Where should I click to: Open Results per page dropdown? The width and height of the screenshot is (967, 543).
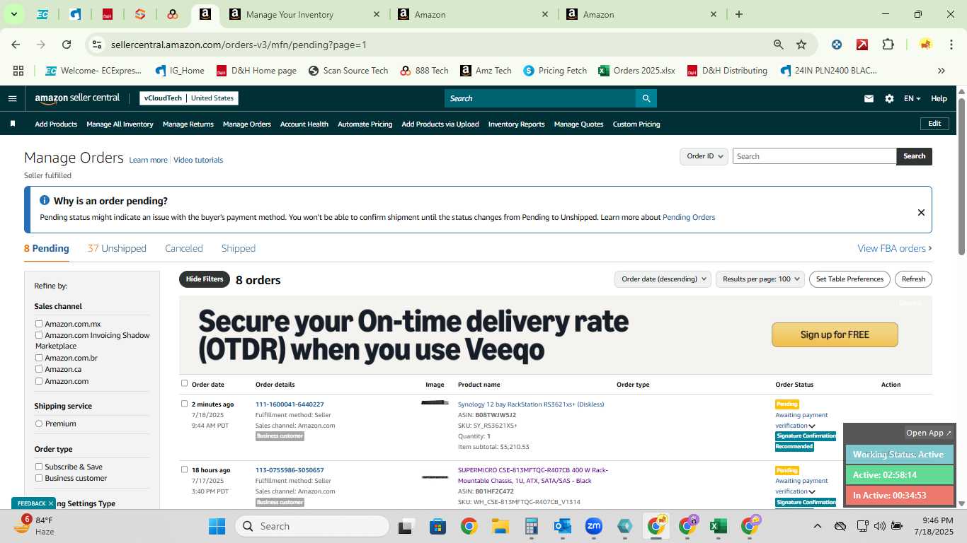tap(760, 279)
